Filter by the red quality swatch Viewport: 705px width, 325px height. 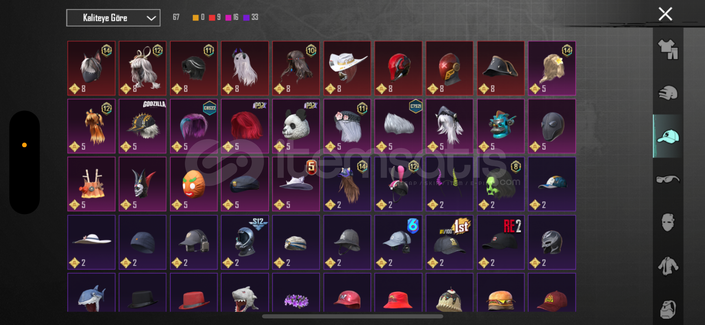pos(212,17)
